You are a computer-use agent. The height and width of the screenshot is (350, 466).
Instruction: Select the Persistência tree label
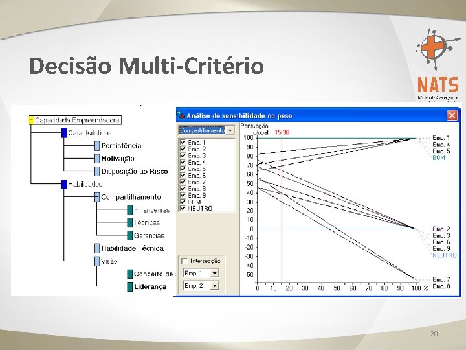(x=121, y=146)
